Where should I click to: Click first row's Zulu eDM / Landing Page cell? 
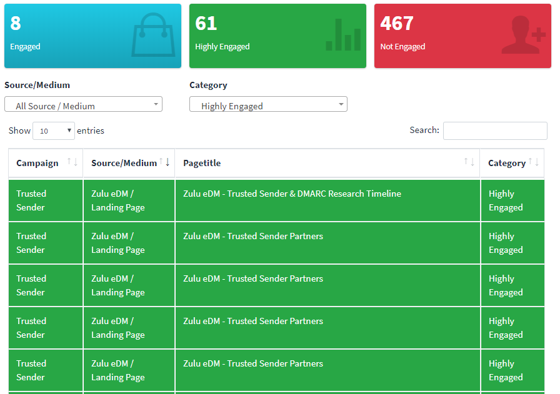pyautogui.click(x=129, y=200)
